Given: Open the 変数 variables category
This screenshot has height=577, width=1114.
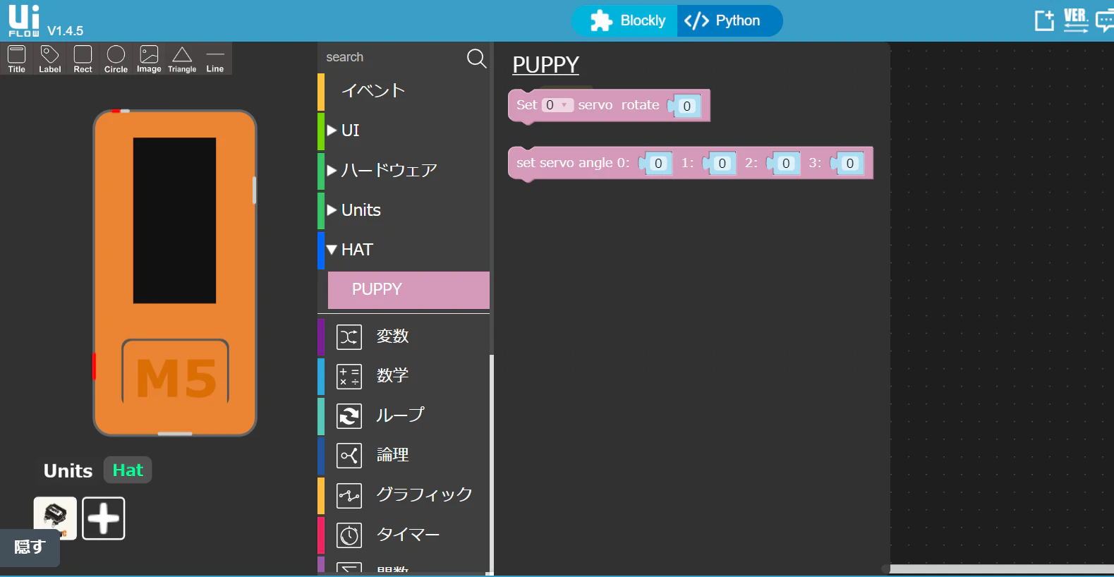Looking at the screenshot, I should pos(404,336).
